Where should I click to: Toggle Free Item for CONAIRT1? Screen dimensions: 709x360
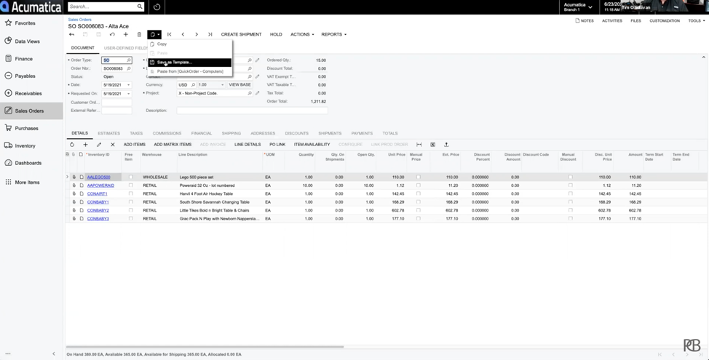click(x=131, y=193)
